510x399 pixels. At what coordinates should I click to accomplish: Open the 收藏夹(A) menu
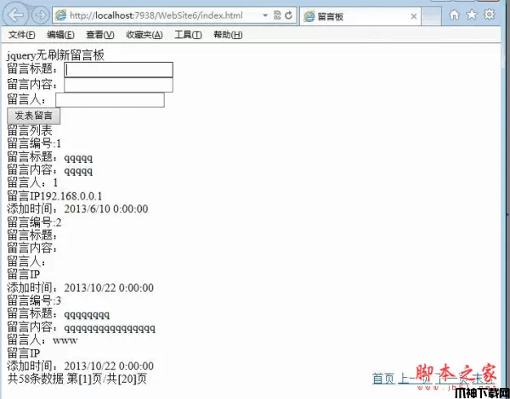pyautogui.click(x=144, y=35)
